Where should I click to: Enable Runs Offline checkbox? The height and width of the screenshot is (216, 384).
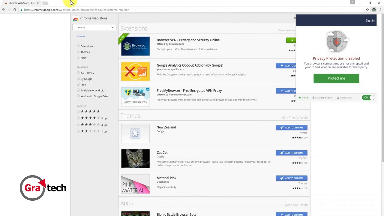78,73
